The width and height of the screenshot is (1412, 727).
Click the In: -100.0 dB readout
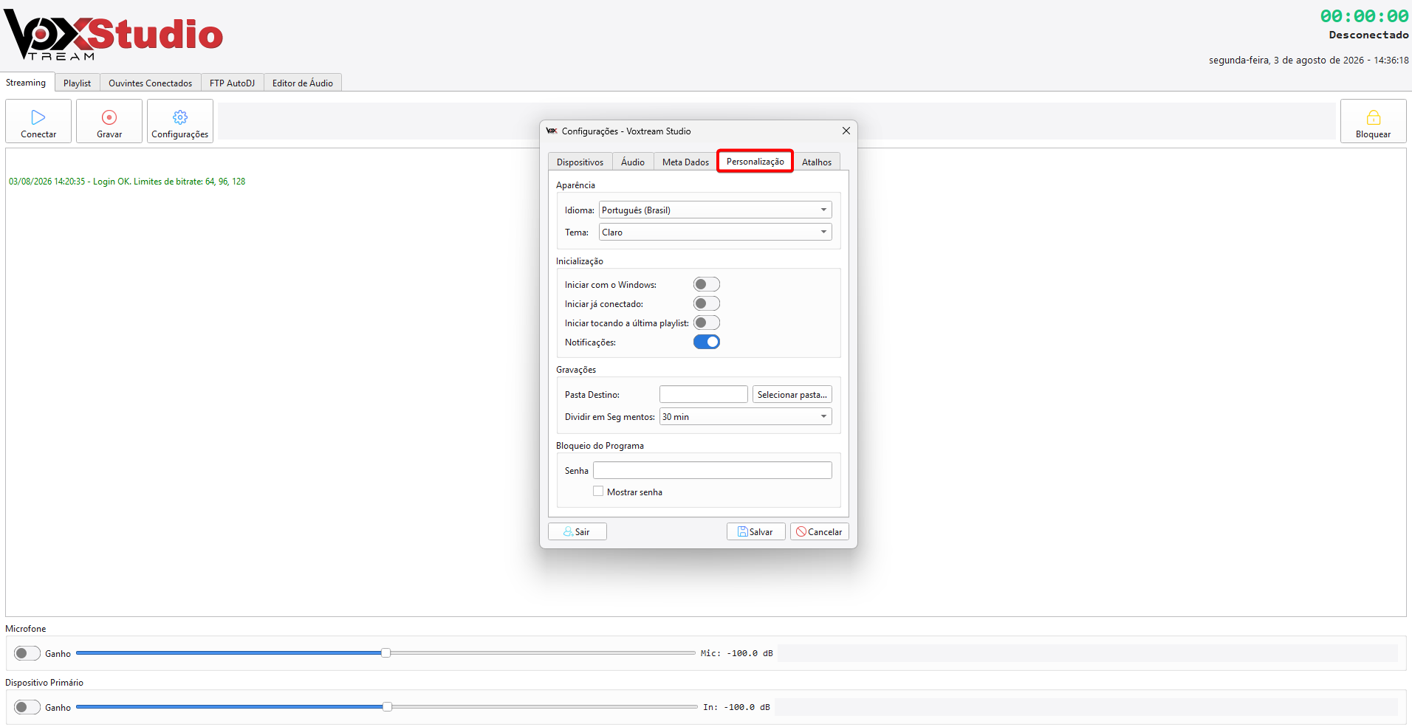[x=736, y=707]
